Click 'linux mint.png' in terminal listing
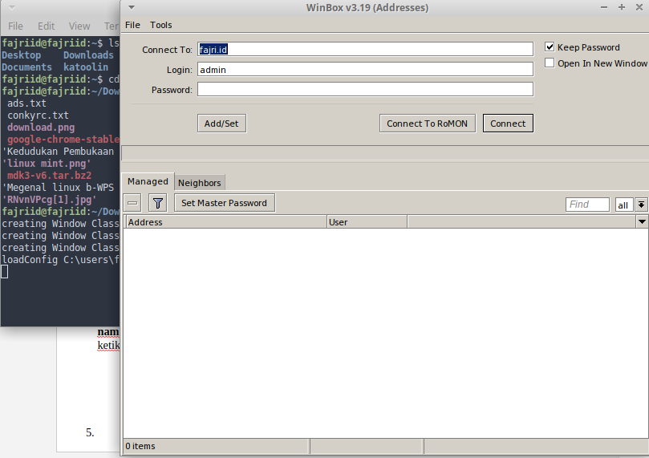 [47, 164]
